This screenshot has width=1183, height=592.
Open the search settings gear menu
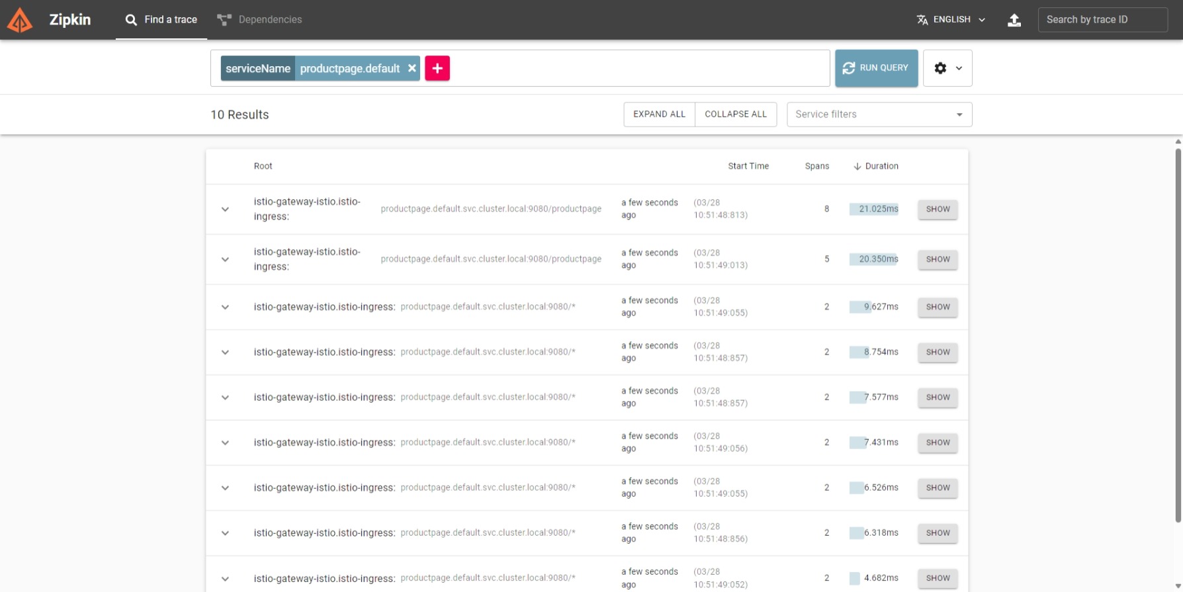[x=947, y=68]
